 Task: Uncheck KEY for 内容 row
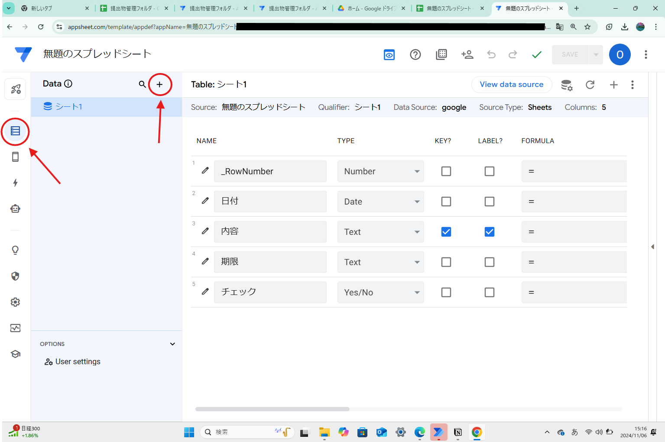tap(446, 232)
